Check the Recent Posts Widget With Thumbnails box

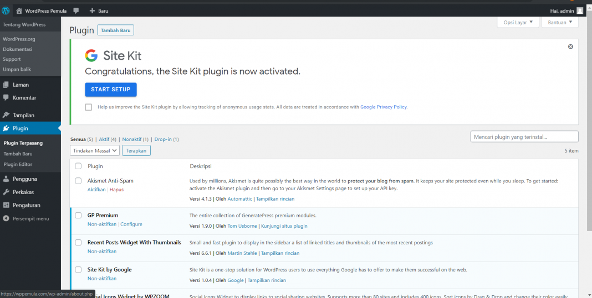pos(78,243)
